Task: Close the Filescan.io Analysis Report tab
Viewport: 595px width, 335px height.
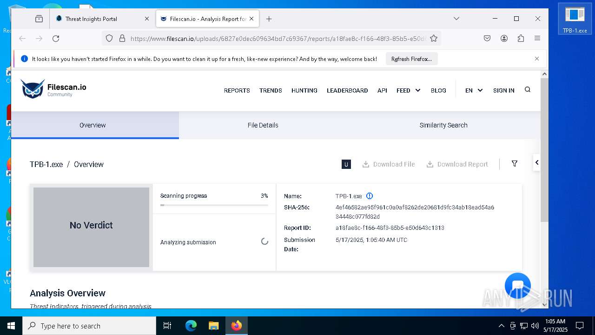Action: click(251, 19)
